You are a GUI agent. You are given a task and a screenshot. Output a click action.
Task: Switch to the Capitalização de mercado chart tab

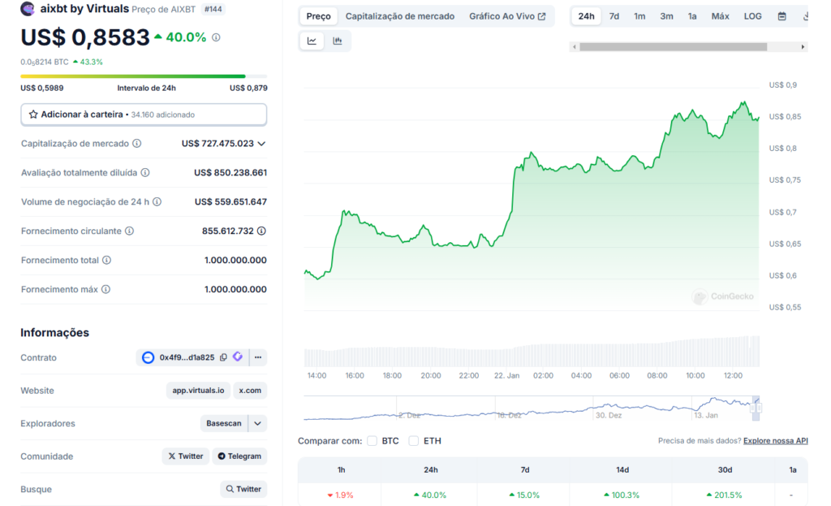click(x=400, y=16)
